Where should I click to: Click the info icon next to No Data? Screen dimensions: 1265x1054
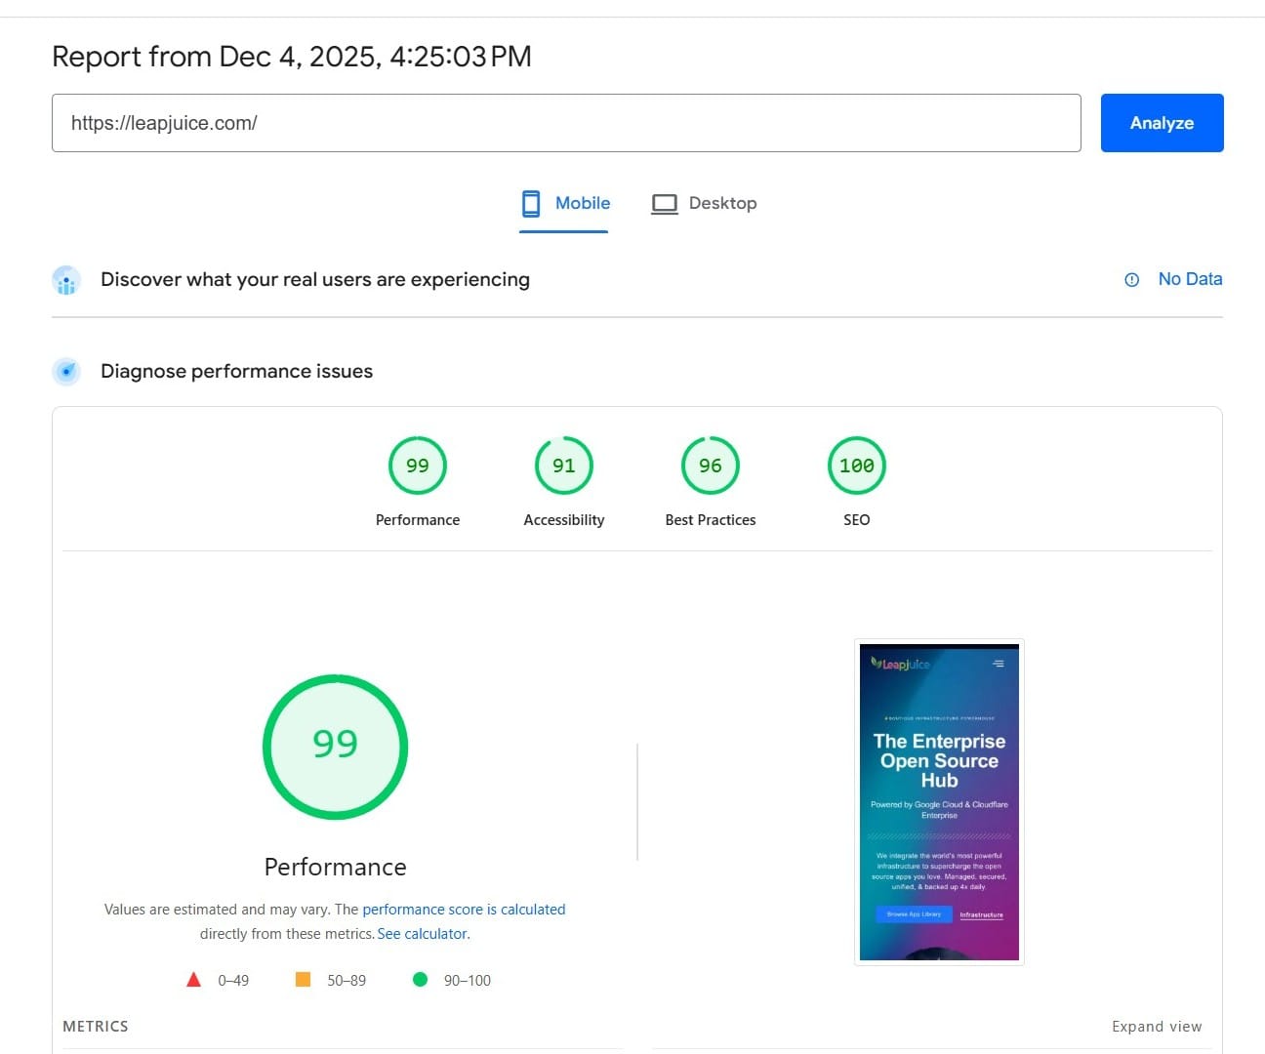[1131, 279]
